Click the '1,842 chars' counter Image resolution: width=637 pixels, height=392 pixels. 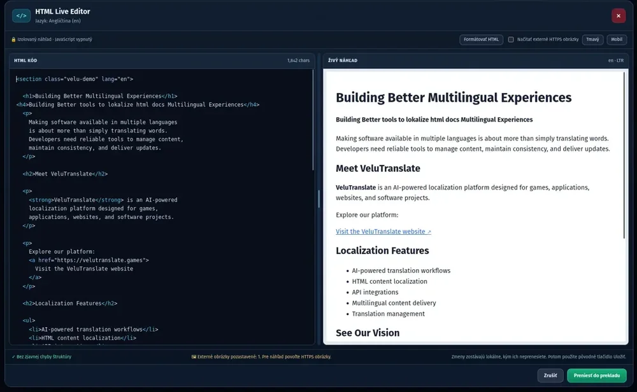point(298,60)
